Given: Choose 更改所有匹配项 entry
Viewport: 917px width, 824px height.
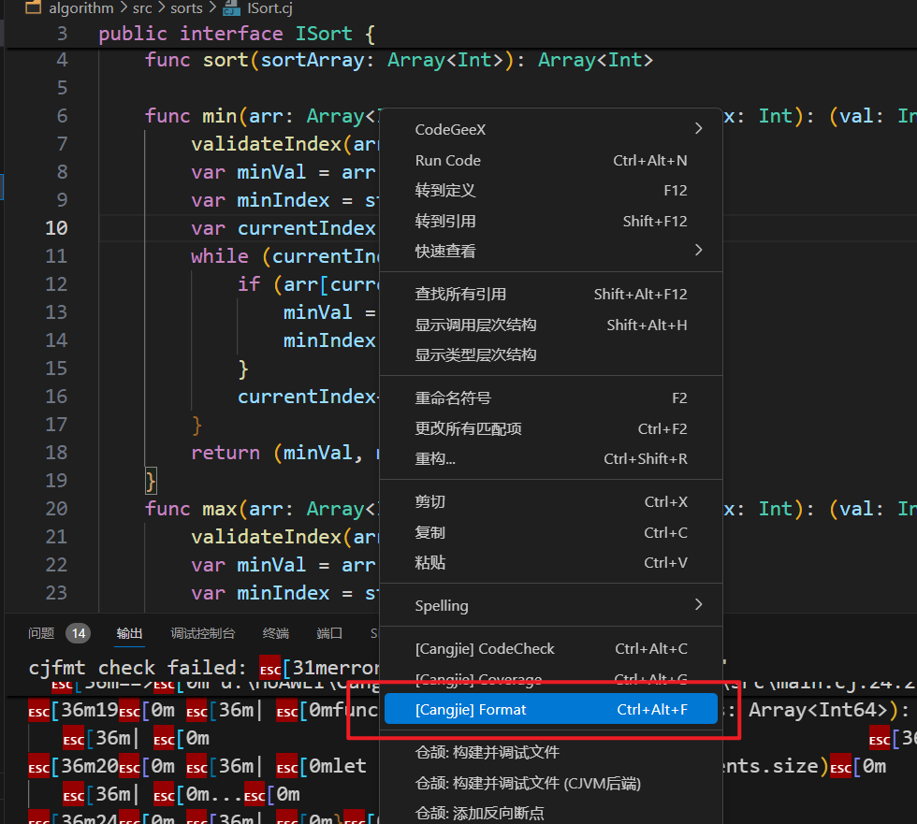Looking at the screenshot, I should click(551, 428).
